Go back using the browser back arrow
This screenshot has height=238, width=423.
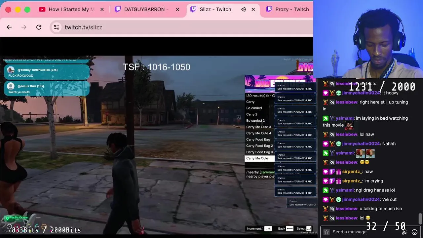coord(9,27)
